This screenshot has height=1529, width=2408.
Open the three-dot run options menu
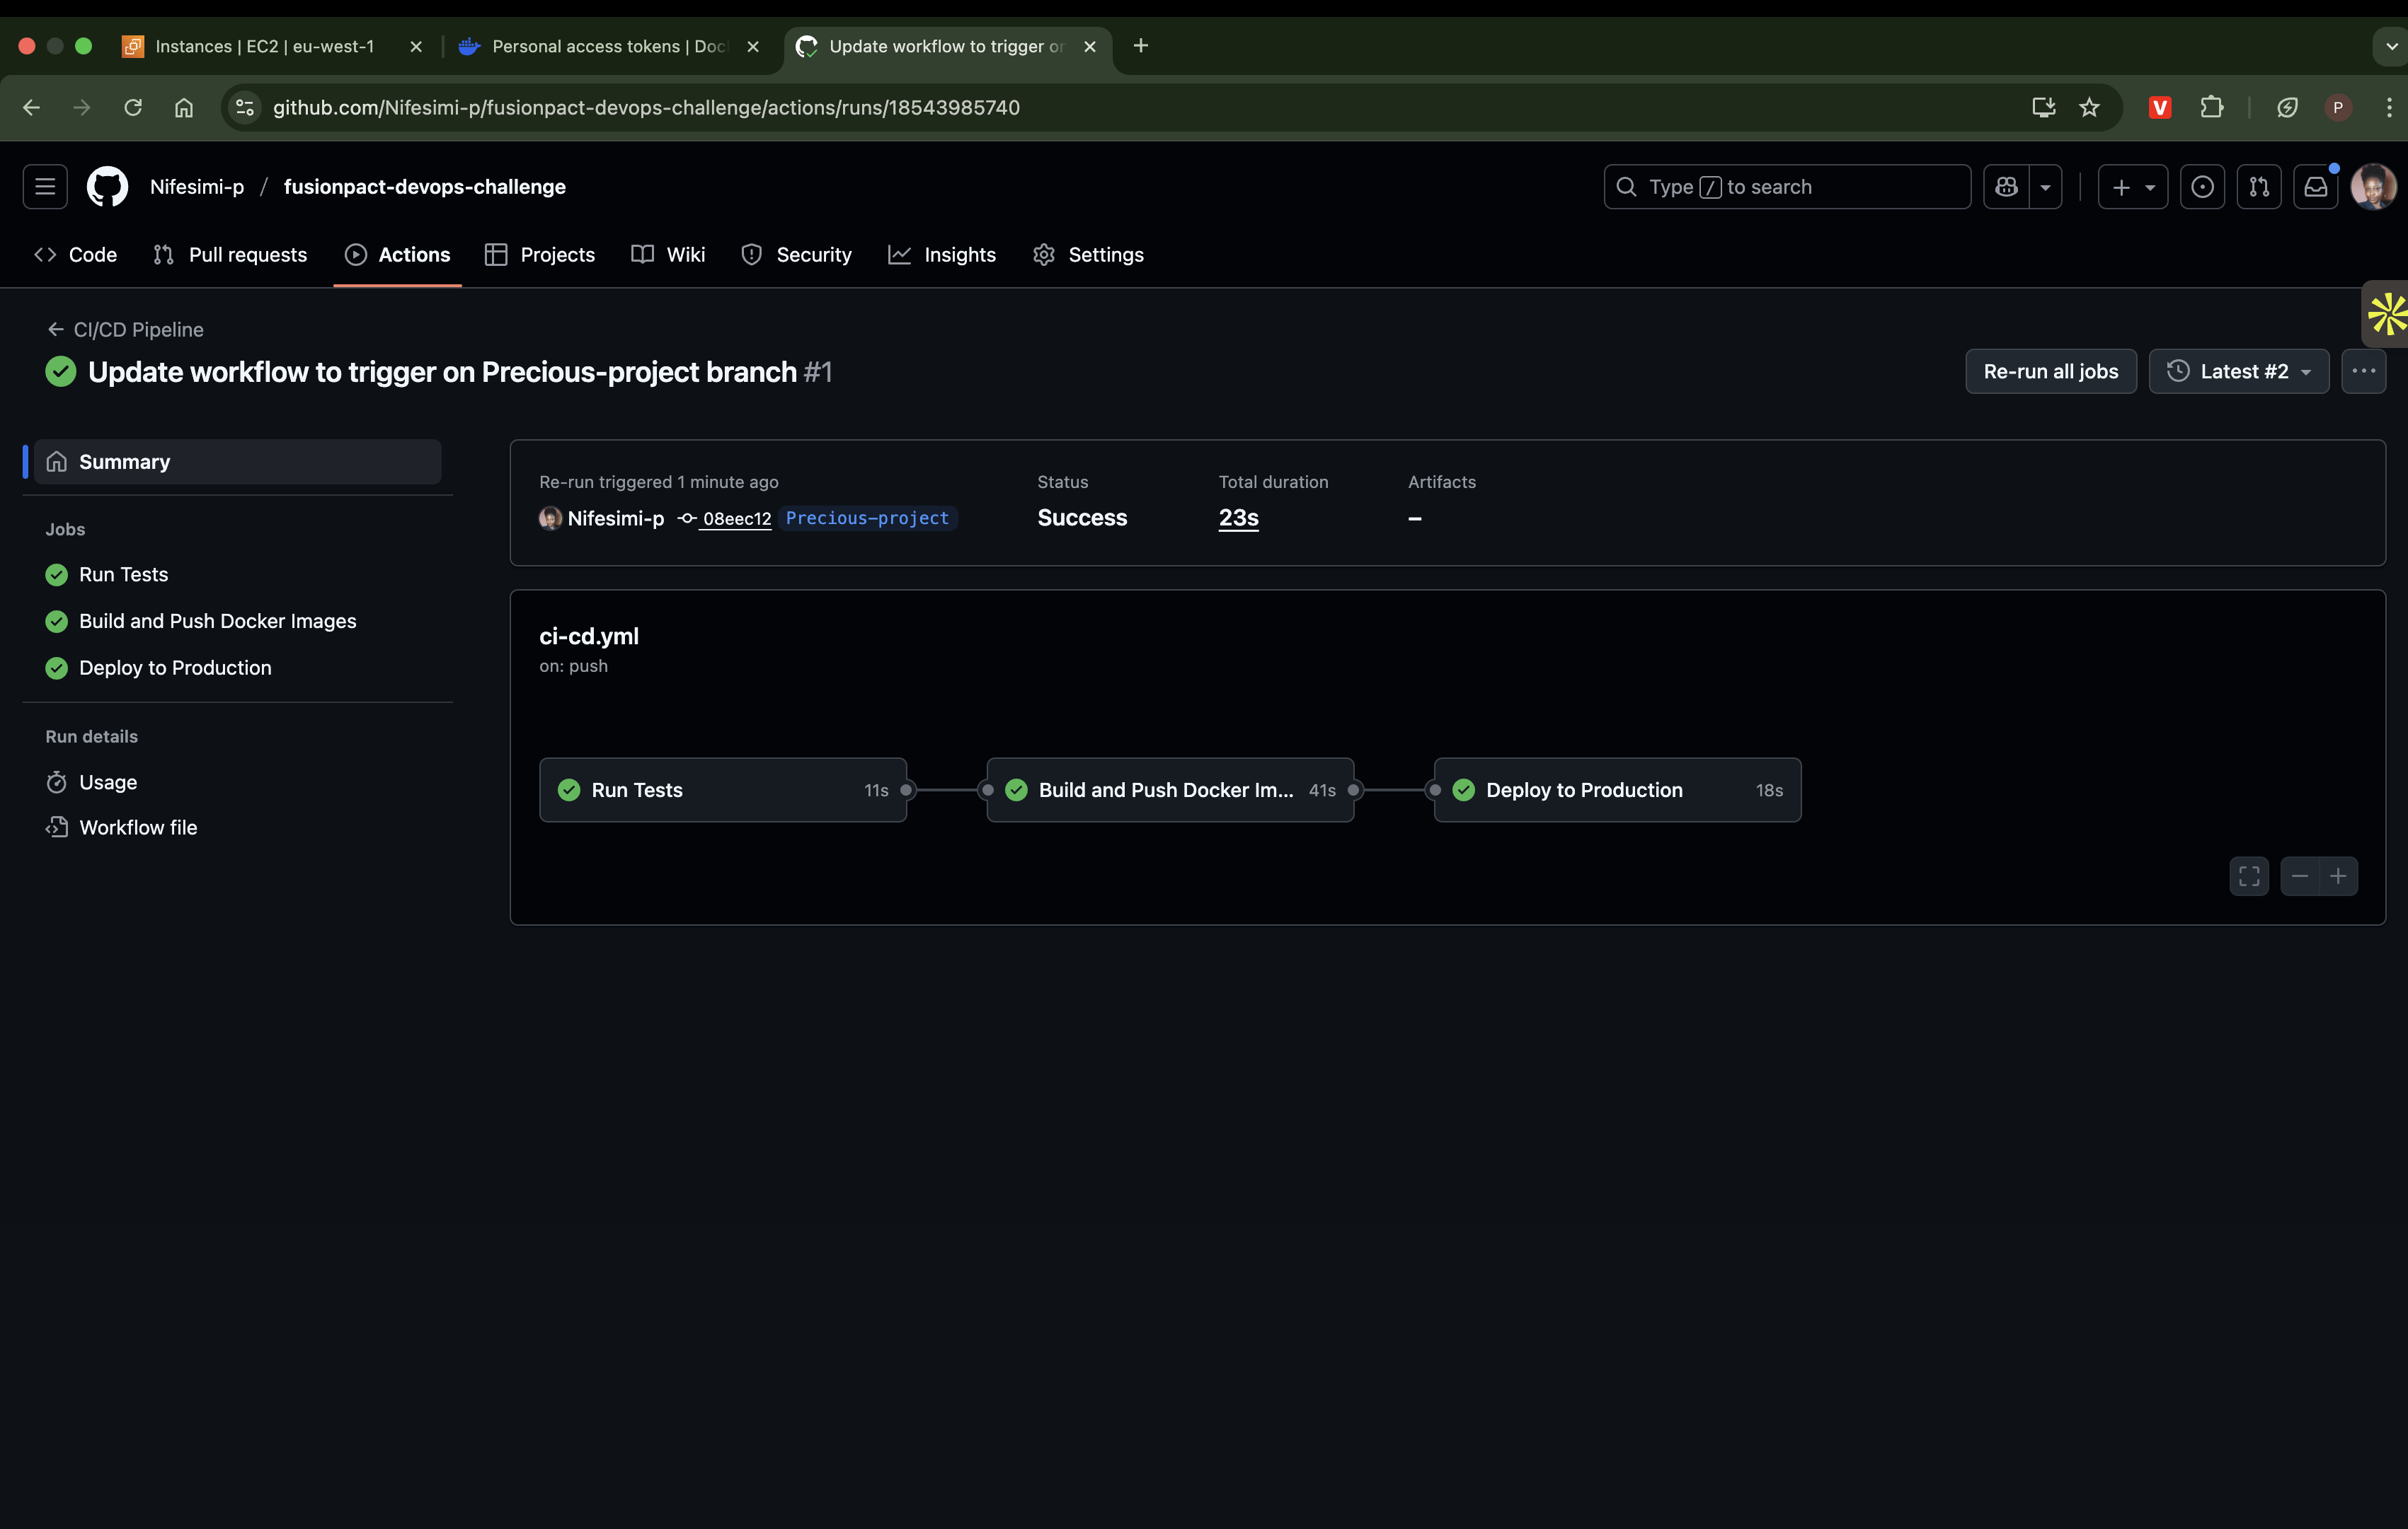(x=2363, y=372)
